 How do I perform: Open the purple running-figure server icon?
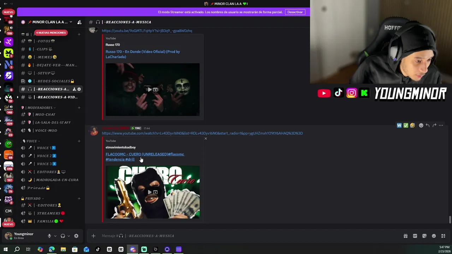[x=8, y=42]
